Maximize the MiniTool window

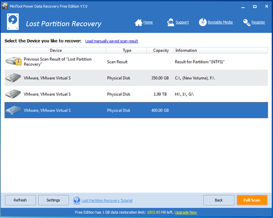(255, 7)
